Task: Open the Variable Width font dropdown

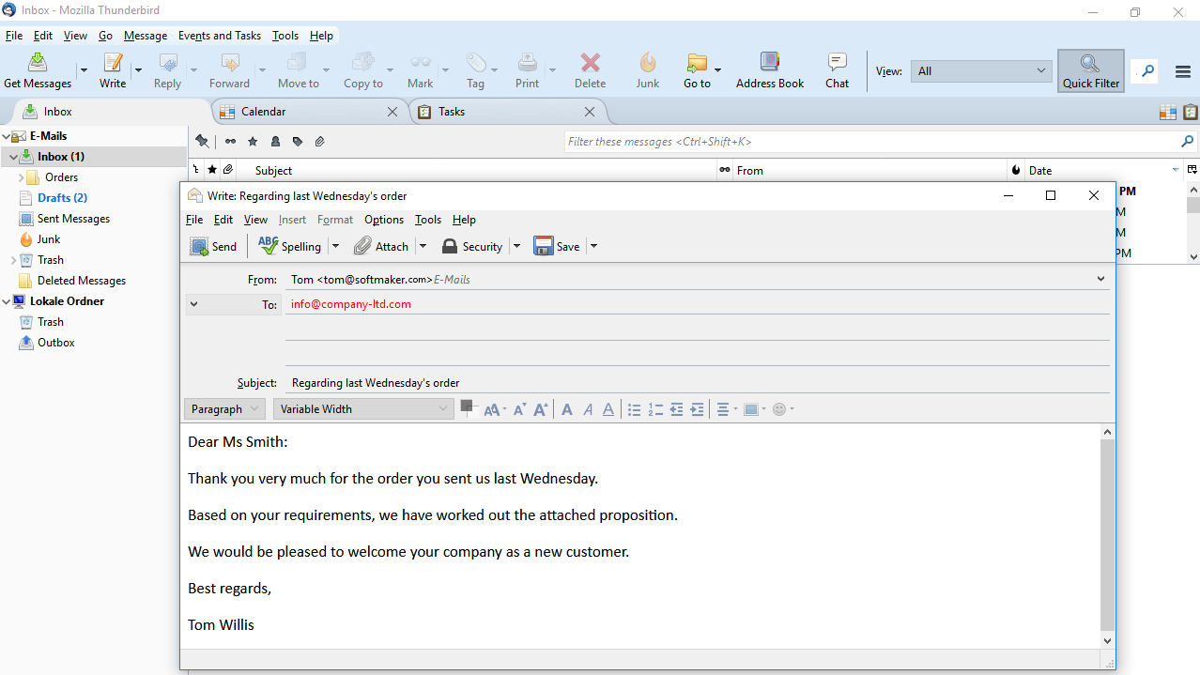Action: pos(363,409)
